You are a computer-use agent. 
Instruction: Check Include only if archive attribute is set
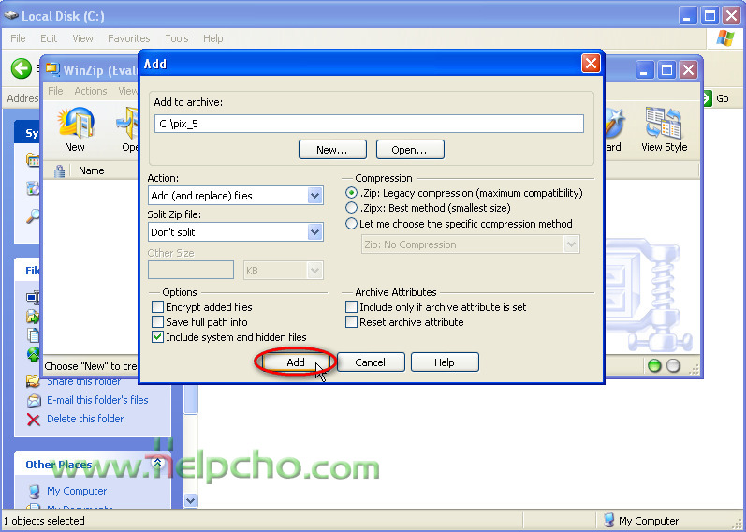[x=351, y=307]
